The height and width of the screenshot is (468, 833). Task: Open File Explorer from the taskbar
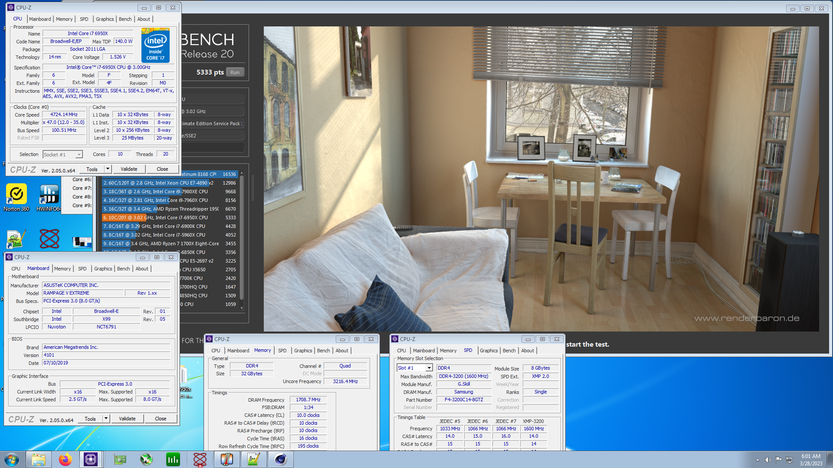(39, 459)
